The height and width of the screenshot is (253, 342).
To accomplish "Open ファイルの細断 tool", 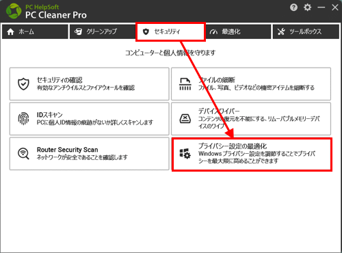I will tap(251, 84).
